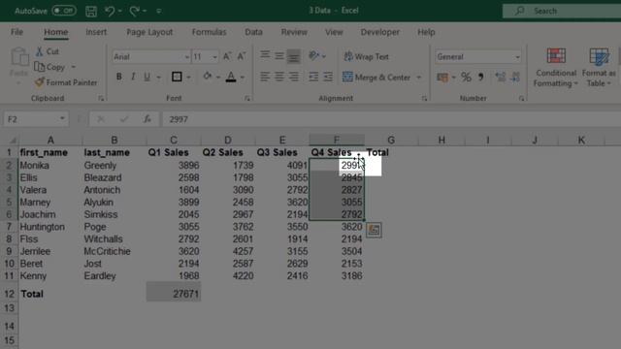Open the Font size dropdown
Screen dimensions: 621x349
[x=214, y=57]
